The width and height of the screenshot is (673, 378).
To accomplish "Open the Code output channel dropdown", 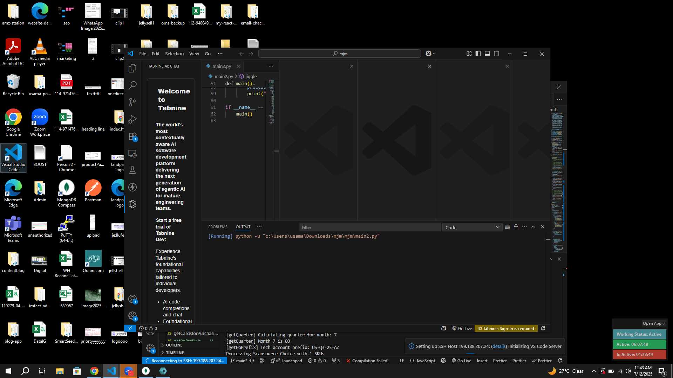I will click(x=472, y=227).
